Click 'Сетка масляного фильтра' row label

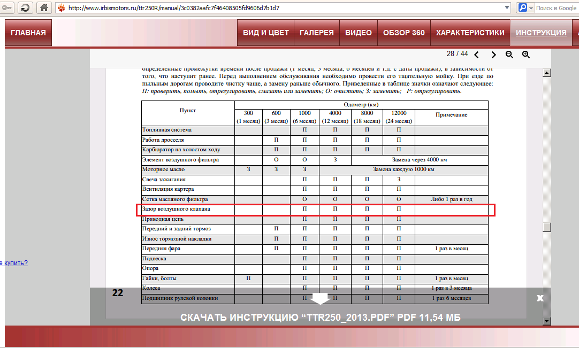[x=175, y=199]
